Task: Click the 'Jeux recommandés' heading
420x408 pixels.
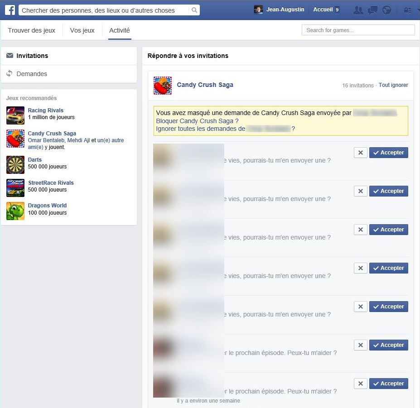Action: (31, 98)
